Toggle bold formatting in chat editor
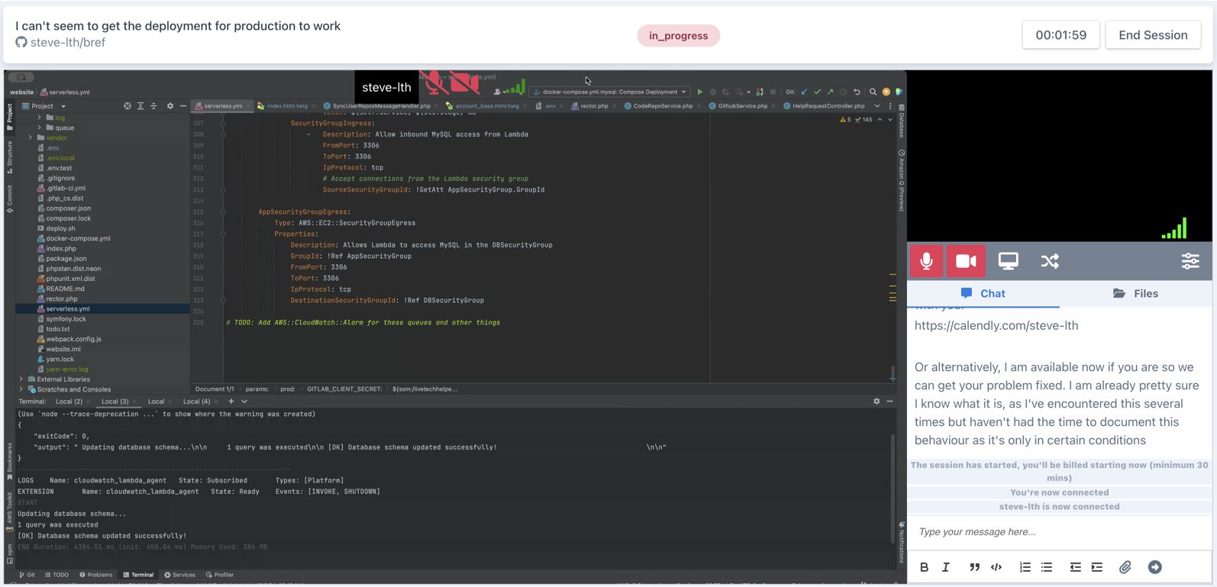1217x587 pixels. coord(924,567)
